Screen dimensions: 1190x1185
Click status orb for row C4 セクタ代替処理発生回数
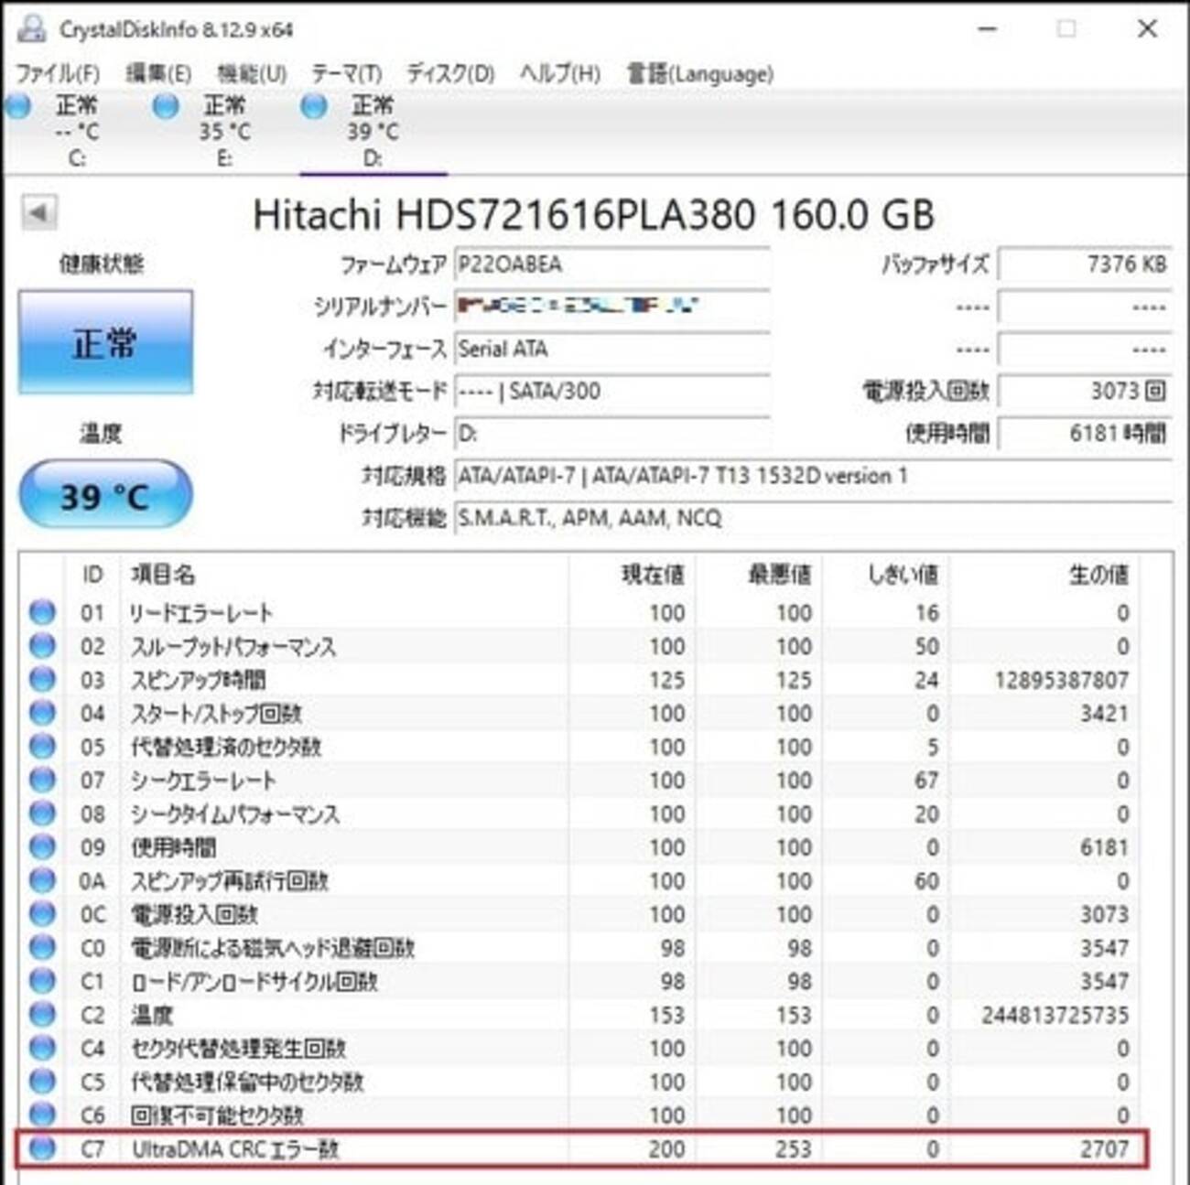pyautogui.click(x=42, y=1048)
